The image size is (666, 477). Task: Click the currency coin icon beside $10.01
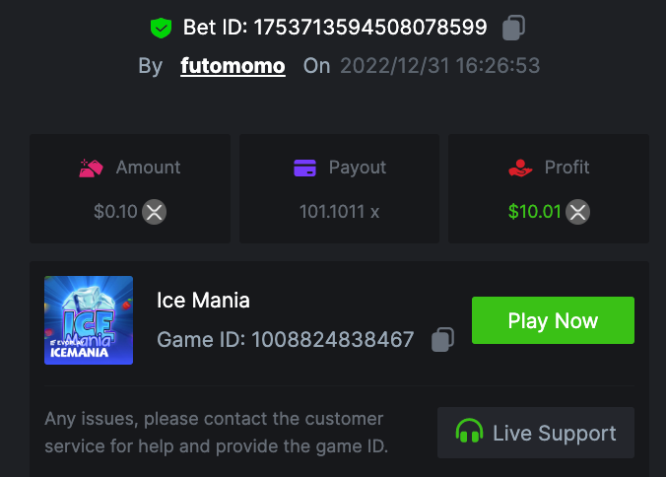coord(578,211)
